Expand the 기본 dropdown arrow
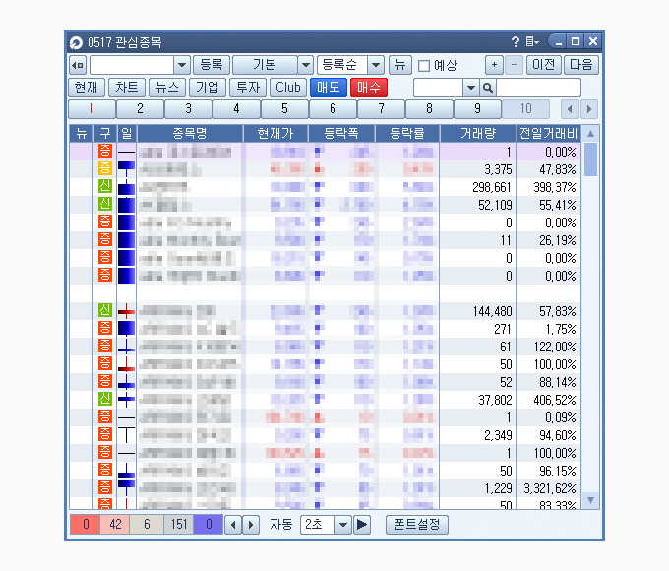The image size is (669, 571). coord(306,65)
